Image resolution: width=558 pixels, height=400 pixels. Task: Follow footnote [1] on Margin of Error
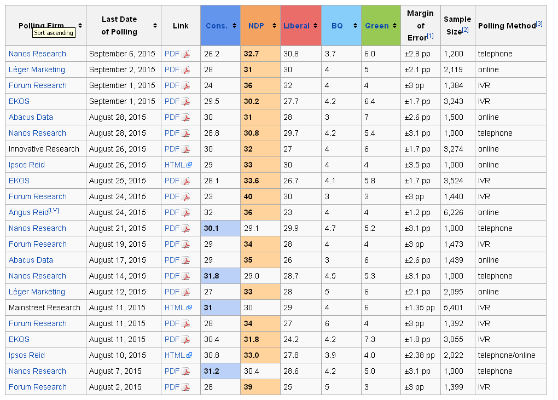tap(430, 36)
